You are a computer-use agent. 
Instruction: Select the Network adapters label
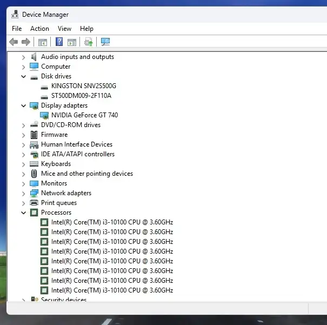pyautogui.click(x=66, y=193)
